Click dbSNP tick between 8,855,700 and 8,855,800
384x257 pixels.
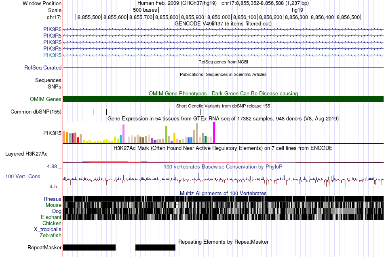(169, 112)
